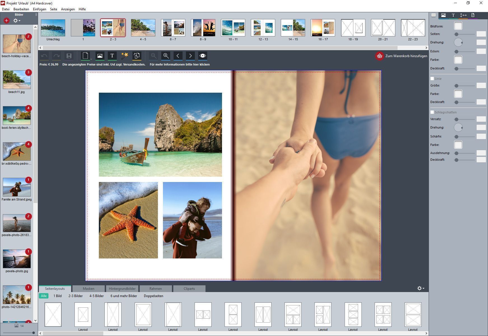The height and width of the screenshot is (336, 488).
Task: Enable the Schlagschatten checkbox
Action: [x=432, y=112]
